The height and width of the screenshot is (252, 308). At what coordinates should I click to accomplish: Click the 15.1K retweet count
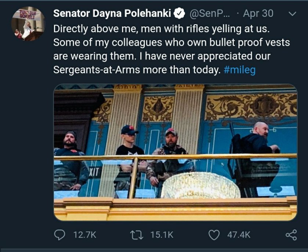pyautogui.click(x=162, y=235)
